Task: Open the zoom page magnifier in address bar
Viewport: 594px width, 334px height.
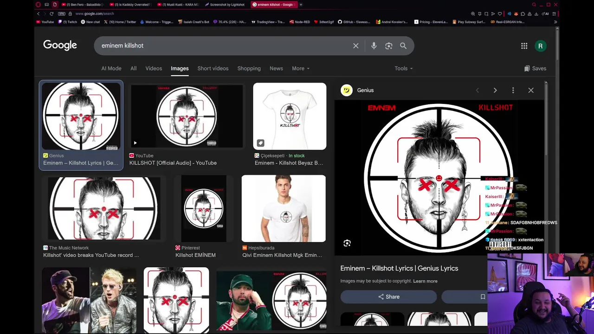Action: coord(473,13)
